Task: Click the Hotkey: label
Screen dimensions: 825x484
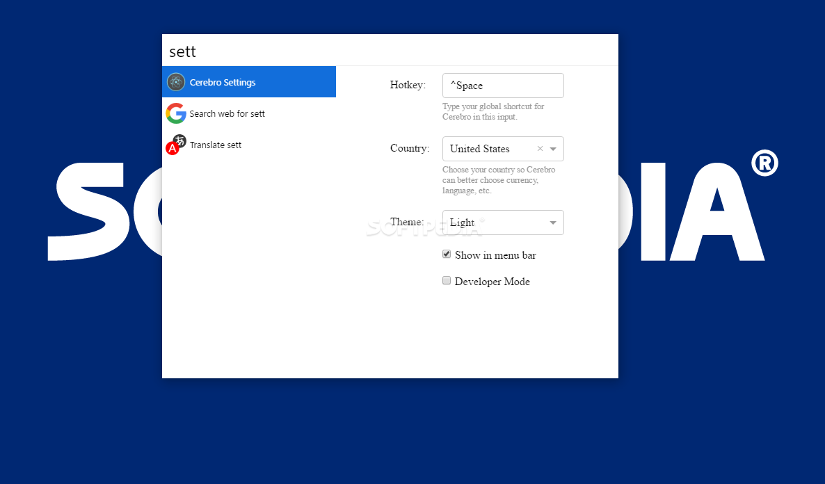Action: click(x=408, y=85)
